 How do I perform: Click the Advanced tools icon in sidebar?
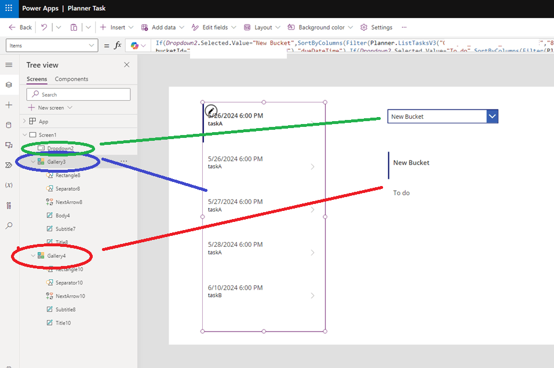point(9,206)
